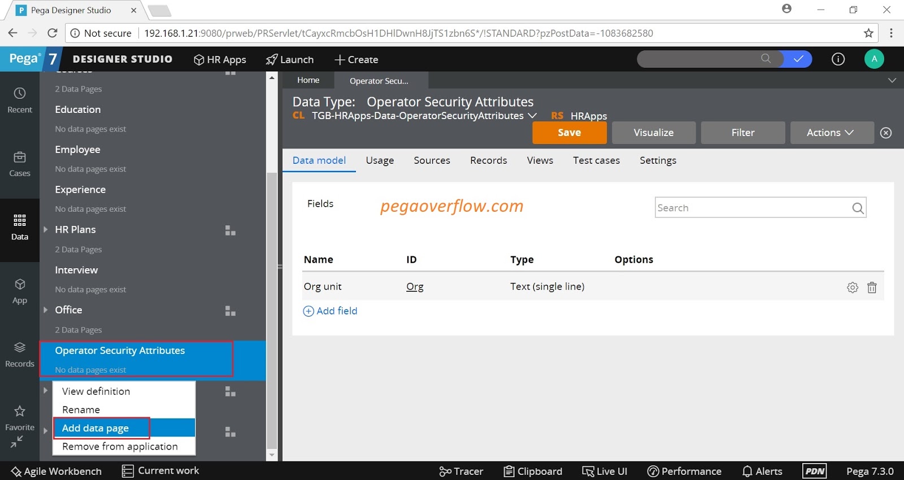
Task: Click the gear icon for Org unit field
Action: click(853, 287)
